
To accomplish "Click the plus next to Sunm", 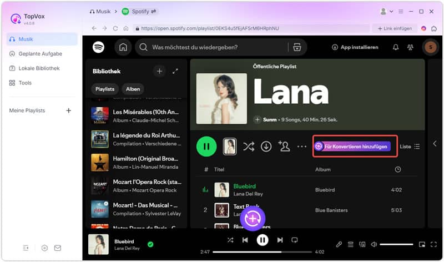I will tap(257, 119).
